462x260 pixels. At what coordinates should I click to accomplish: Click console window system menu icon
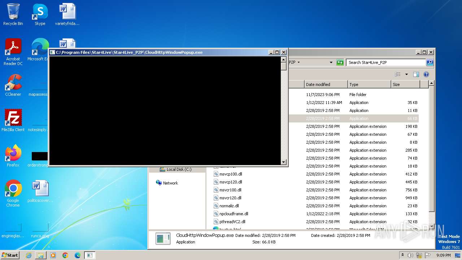click(52, 52)
